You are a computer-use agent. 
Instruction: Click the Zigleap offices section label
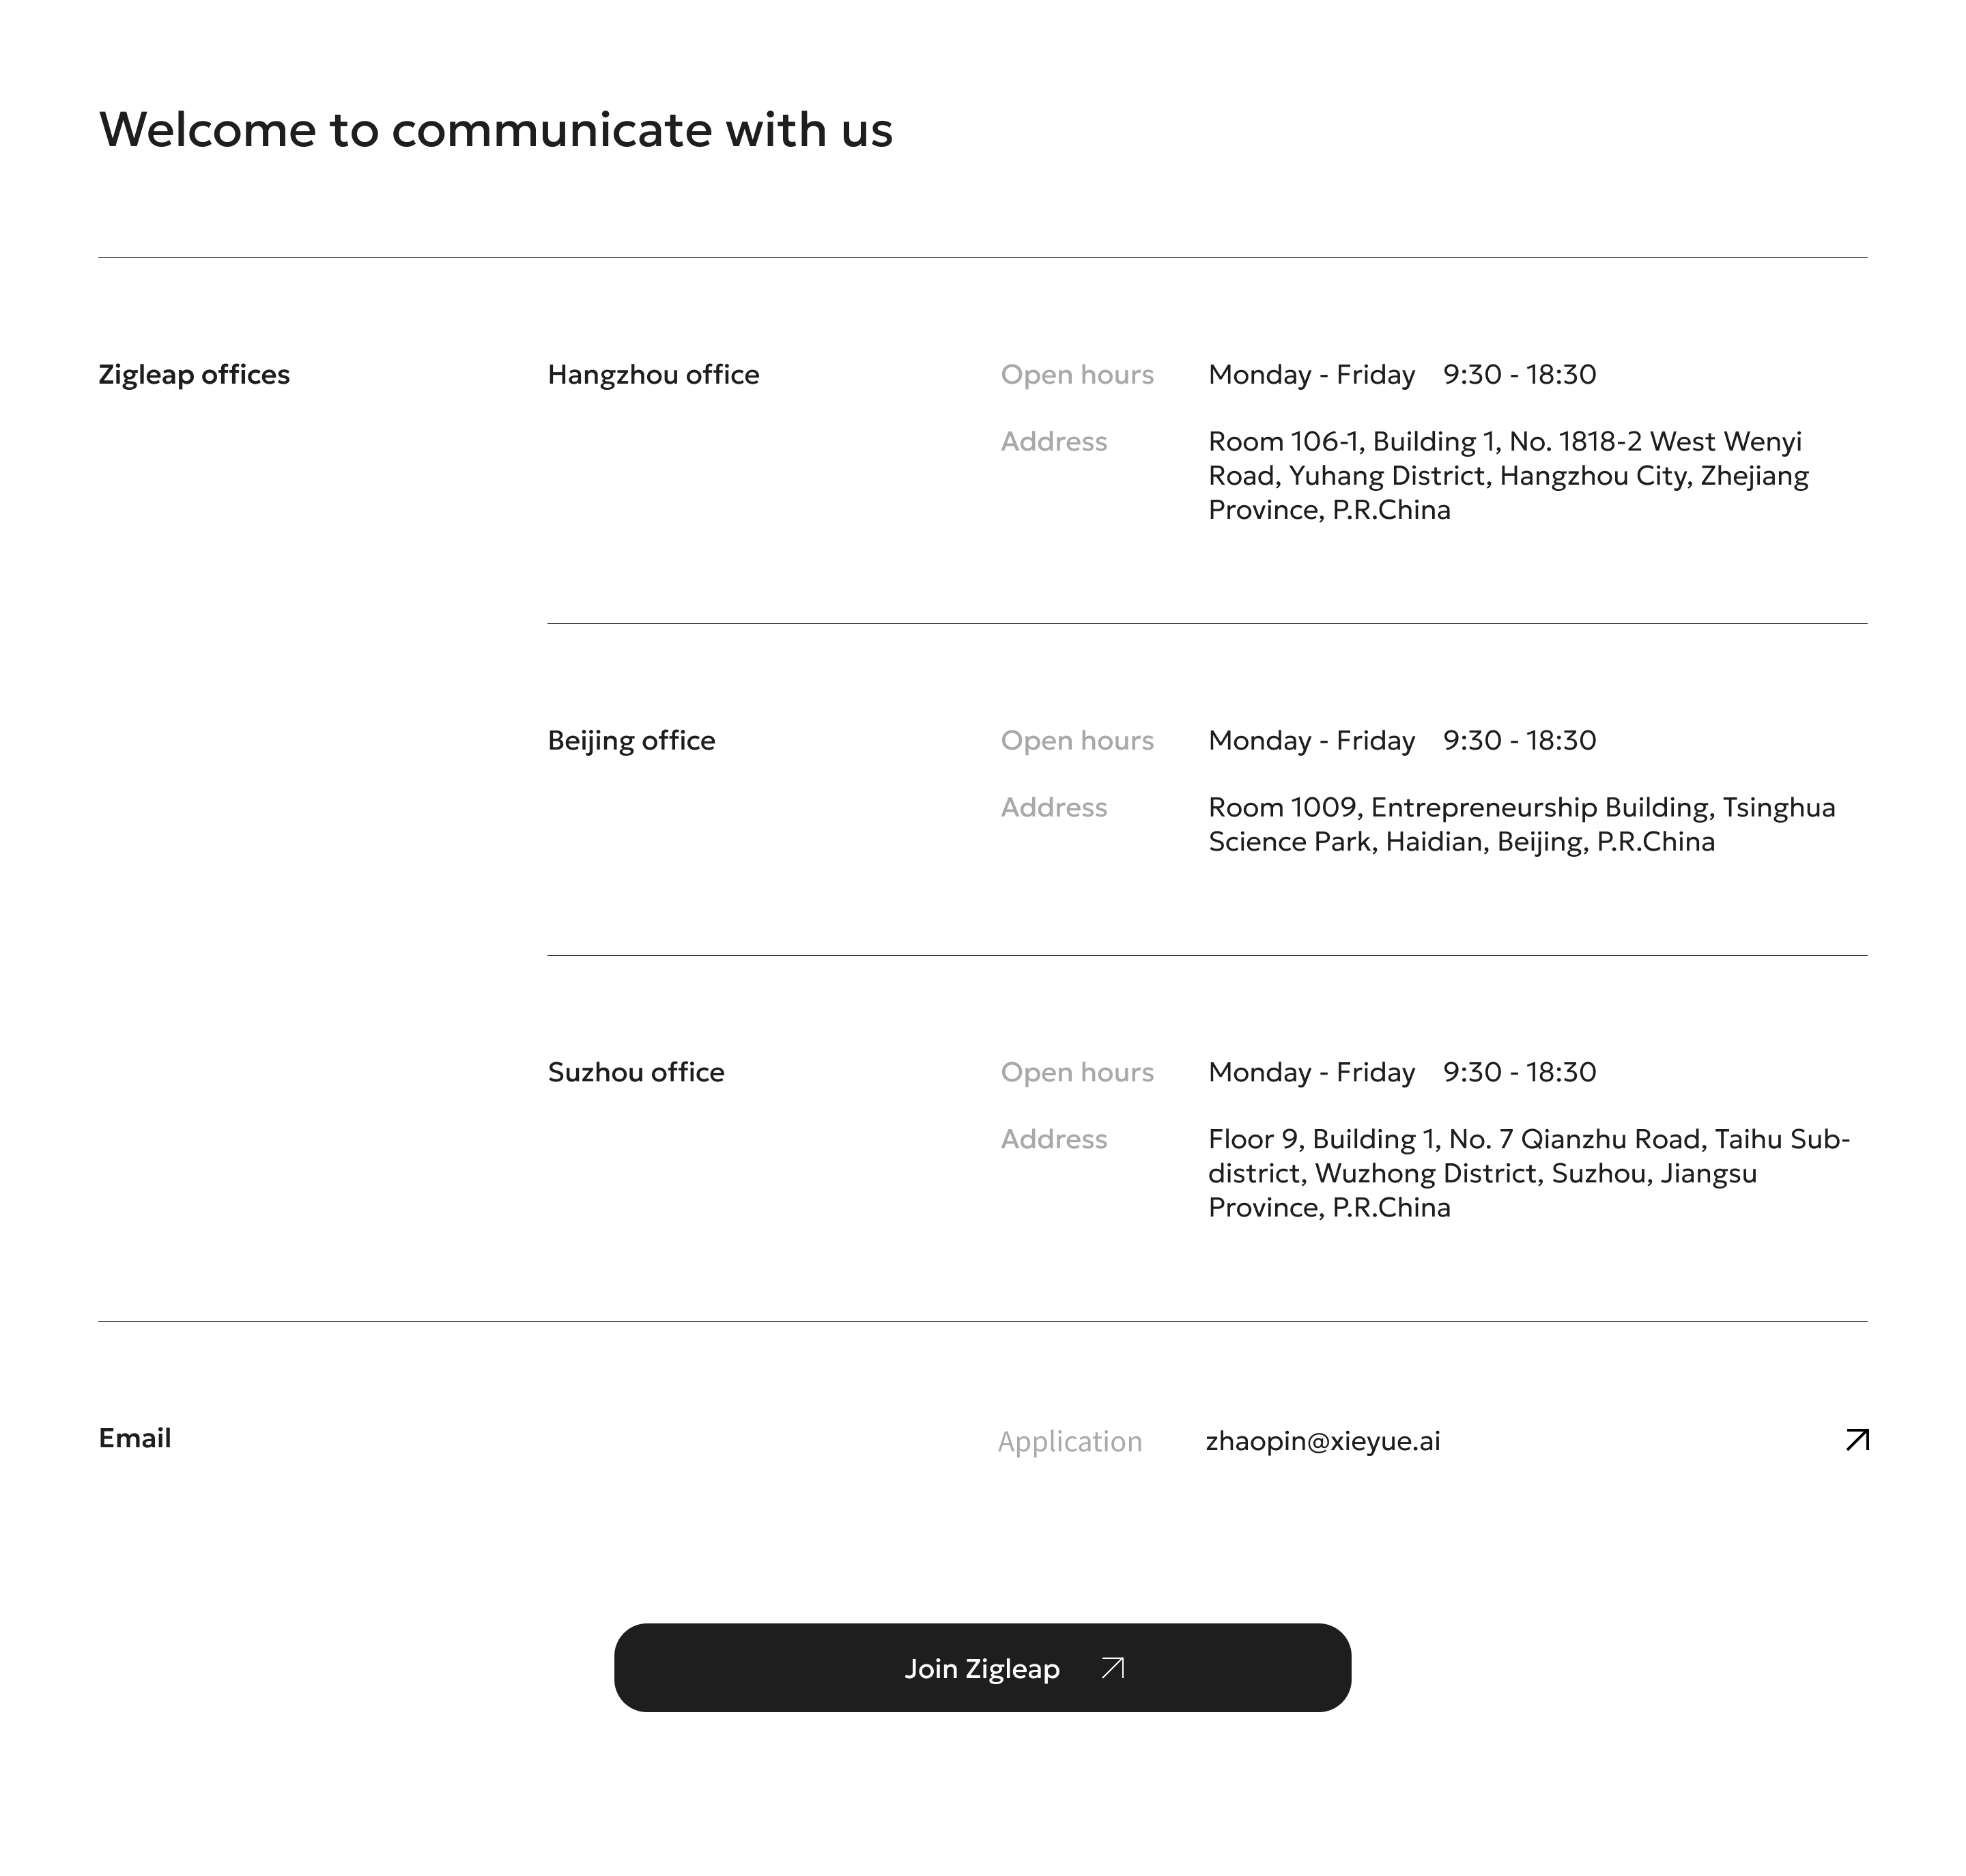[x=194, y=375]
